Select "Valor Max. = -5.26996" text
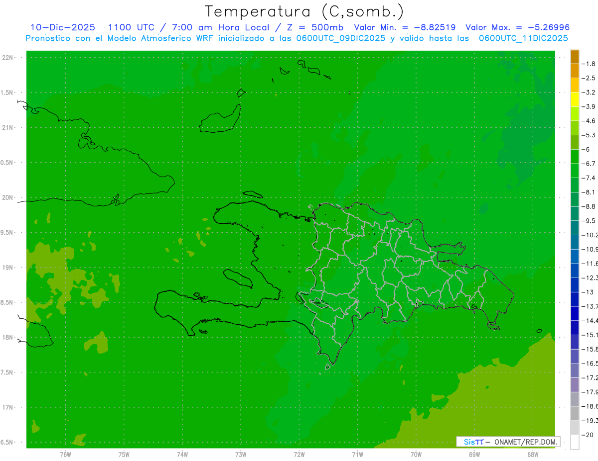Viewport: 598px width, 461px height. point(517,27)
